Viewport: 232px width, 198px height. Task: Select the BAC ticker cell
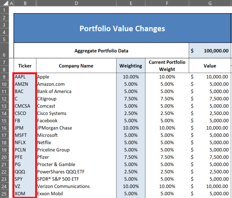(x=25, y=91)
